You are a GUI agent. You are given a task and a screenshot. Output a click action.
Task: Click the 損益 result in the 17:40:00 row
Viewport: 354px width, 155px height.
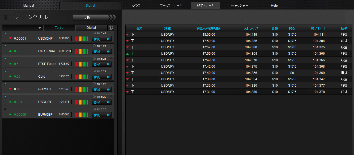[x=344, y=73]
